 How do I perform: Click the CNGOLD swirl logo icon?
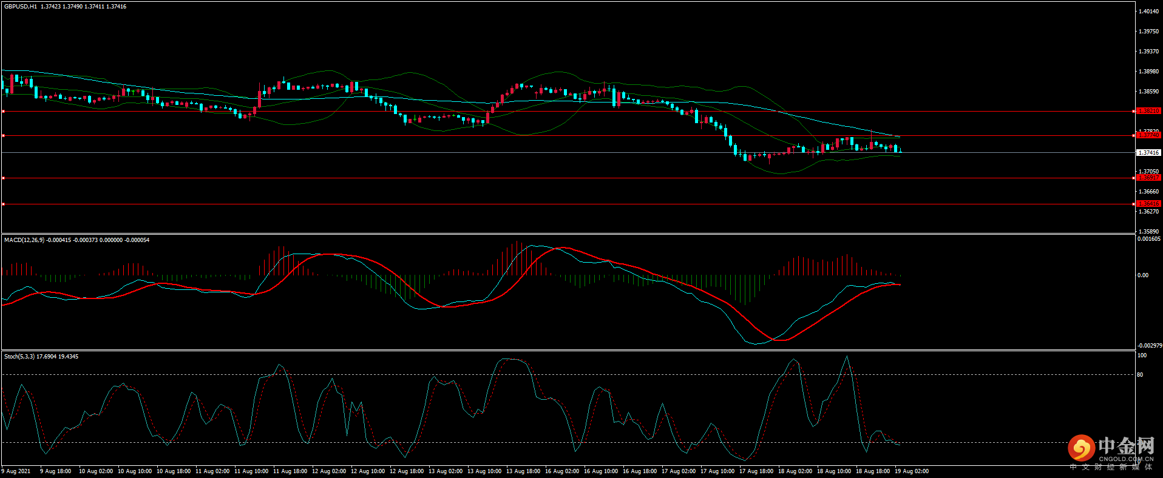pos(1081,448)
